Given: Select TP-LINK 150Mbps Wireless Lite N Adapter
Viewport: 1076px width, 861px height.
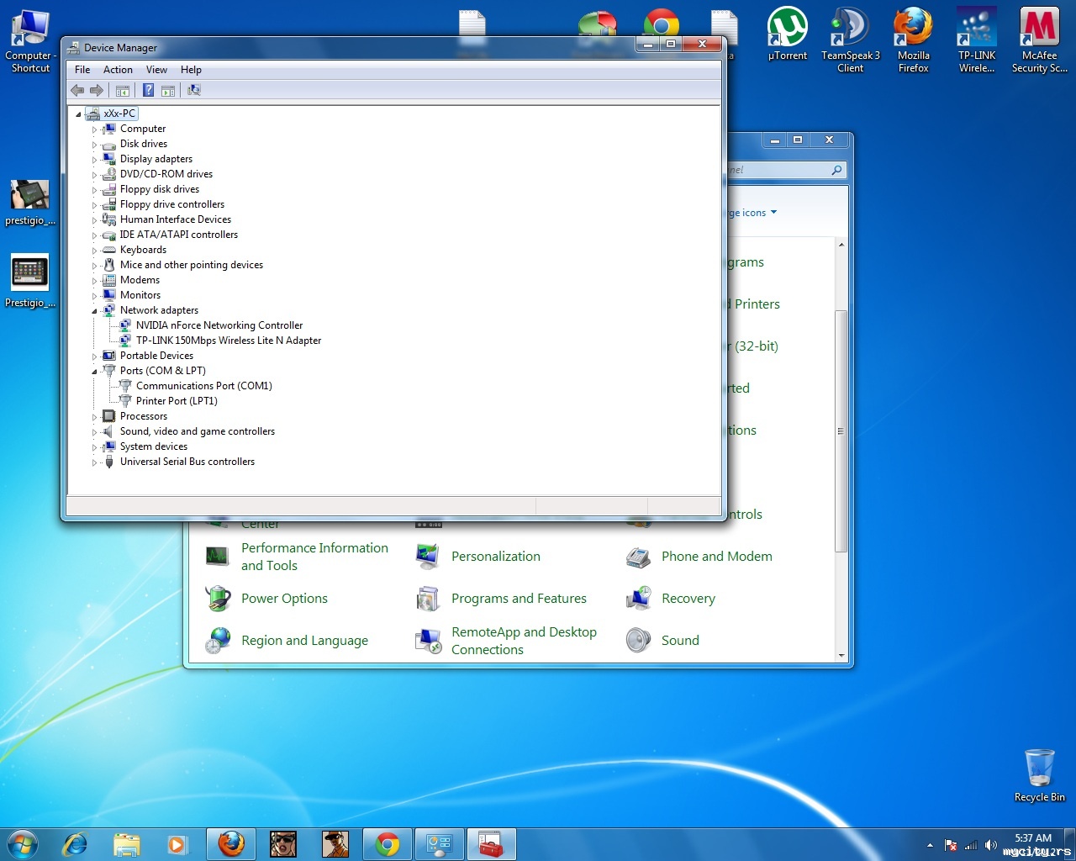Looking at the screenshot, I should [228, 341].
